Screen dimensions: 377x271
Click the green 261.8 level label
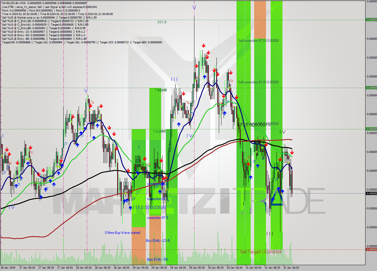click(161, 22)
